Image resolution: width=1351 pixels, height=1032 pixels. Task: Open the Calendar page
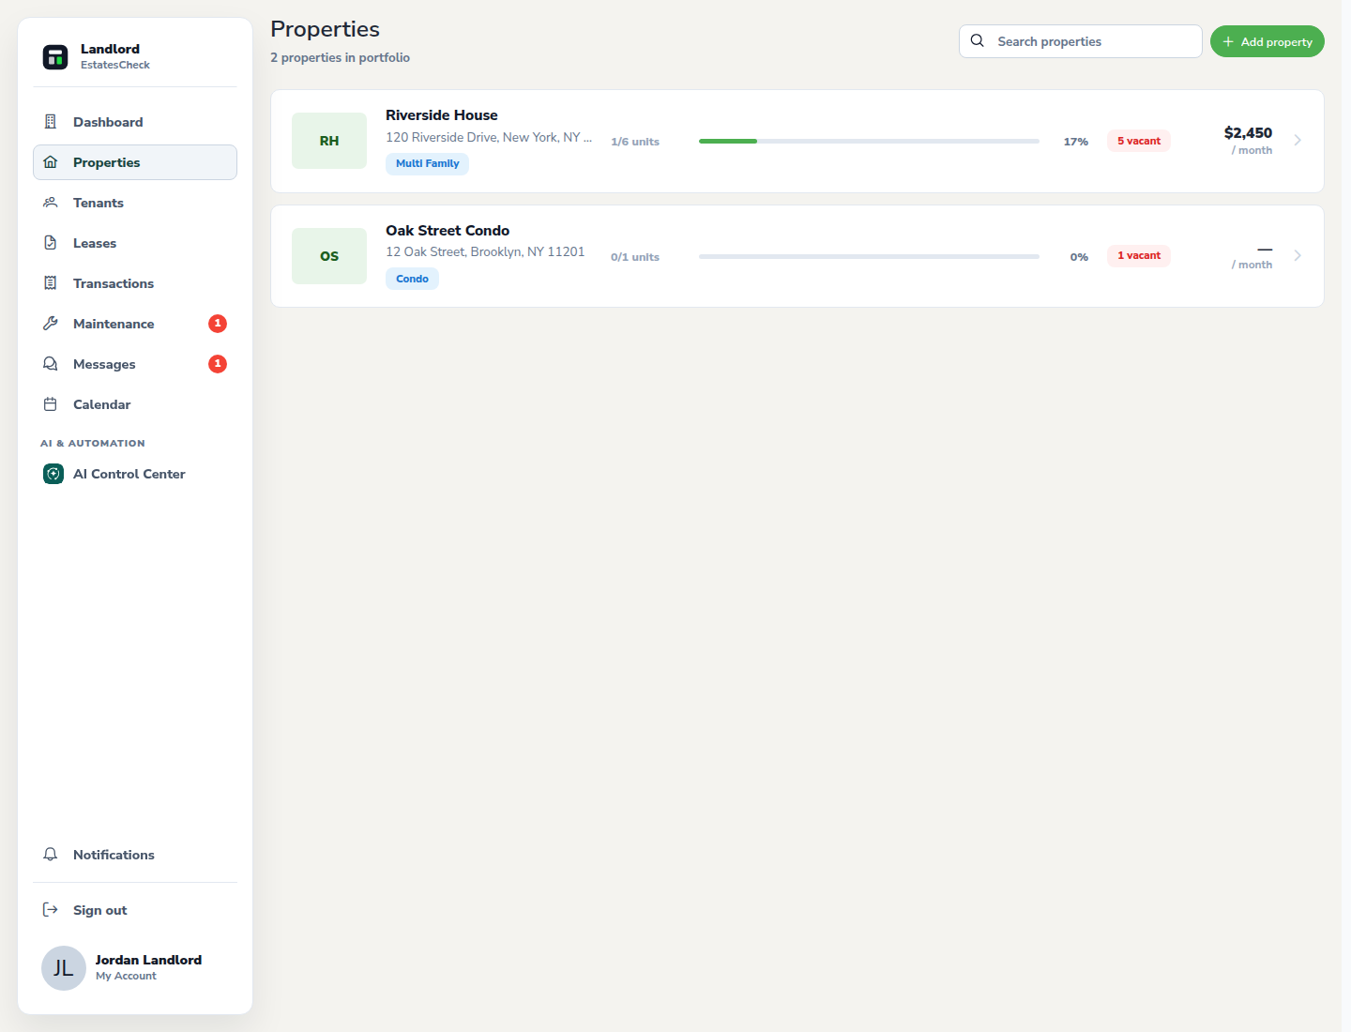pyautogui.click(x=135, y=404)
